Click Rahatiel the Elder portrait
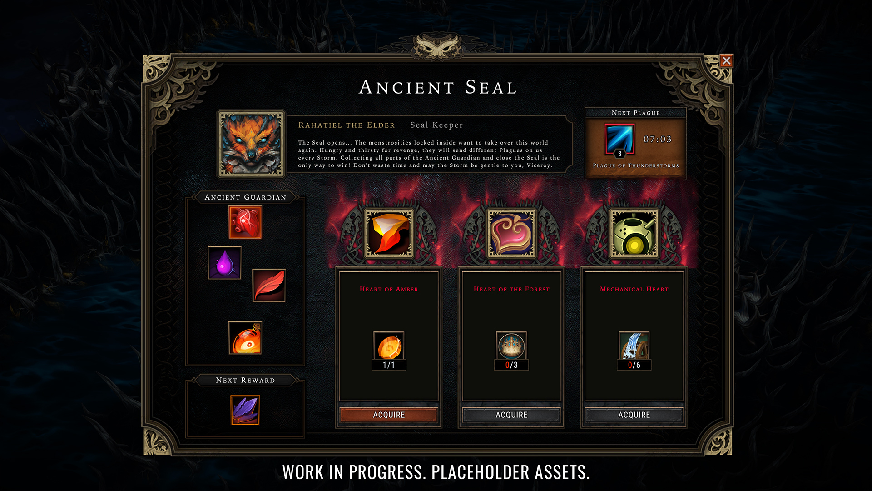The height and width of the screenshot is (491, 872). 251,144
